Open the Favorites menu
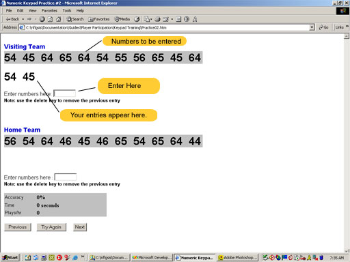350x262 pixels. [49, 10]
